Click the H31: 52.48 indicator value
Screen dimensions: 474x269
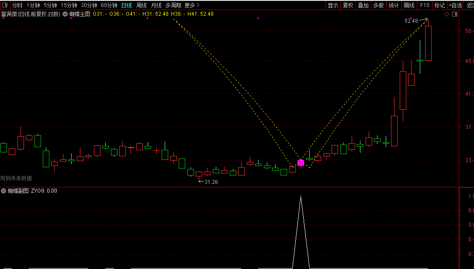(x=156, y=14)
